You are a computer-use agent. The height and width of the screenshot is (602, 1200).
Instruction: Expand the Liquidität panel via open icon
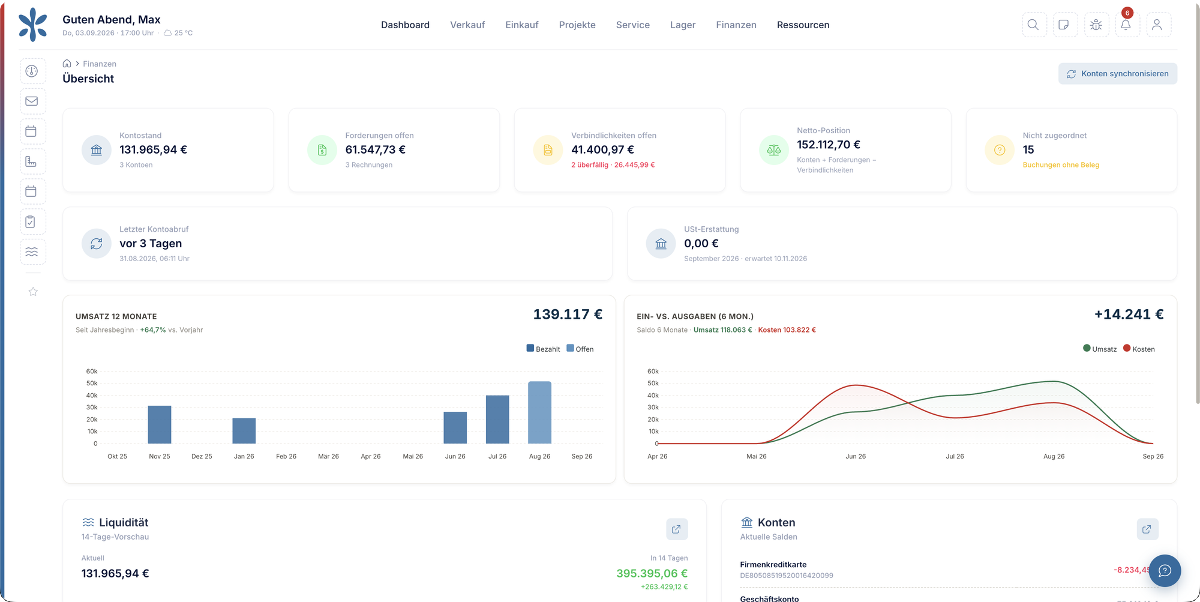(677, 529)
